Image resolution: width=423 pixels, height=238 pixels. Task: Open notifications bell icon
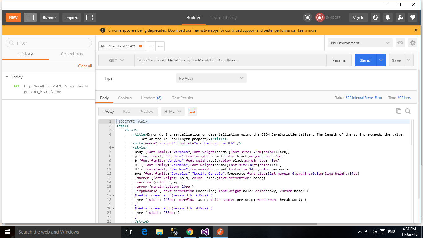tap(388, 17)
